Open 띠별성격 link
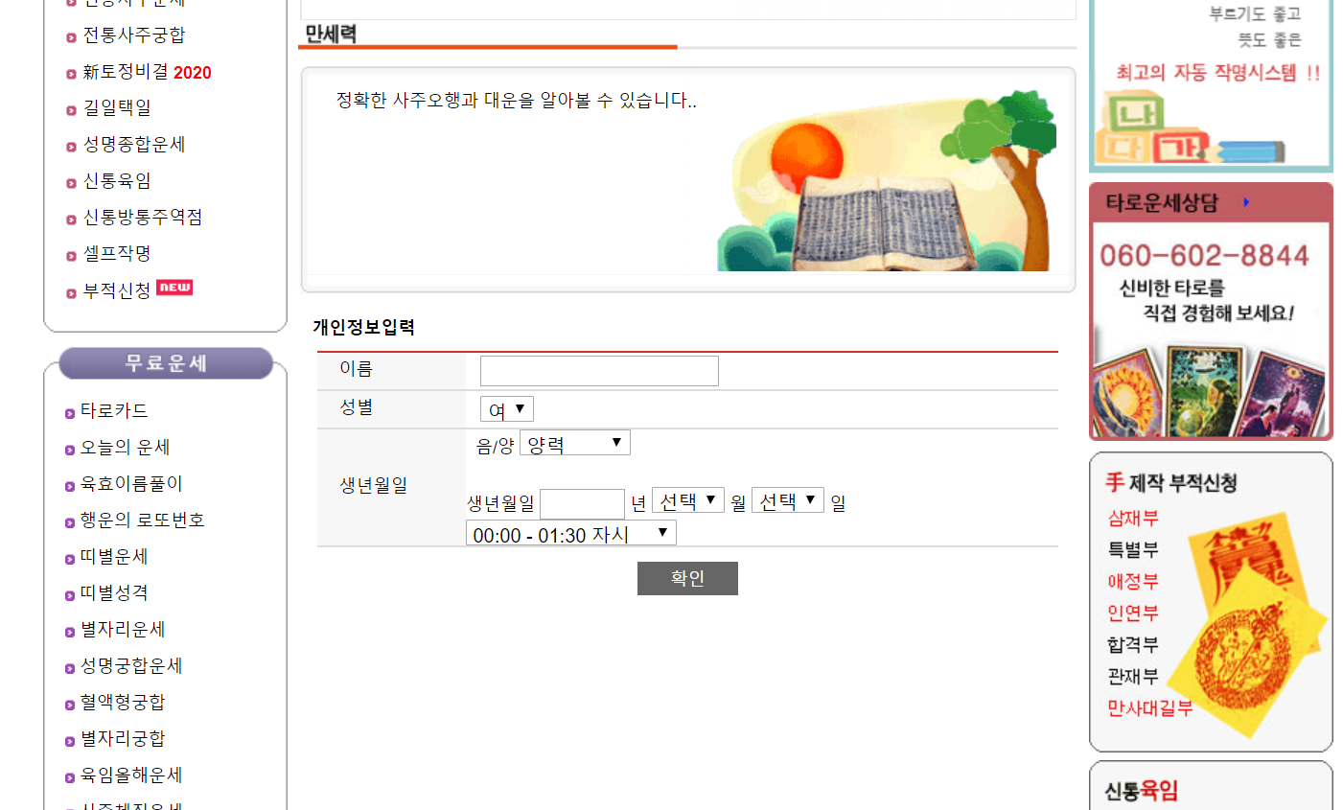1343x810 pixels. point(114,593)
